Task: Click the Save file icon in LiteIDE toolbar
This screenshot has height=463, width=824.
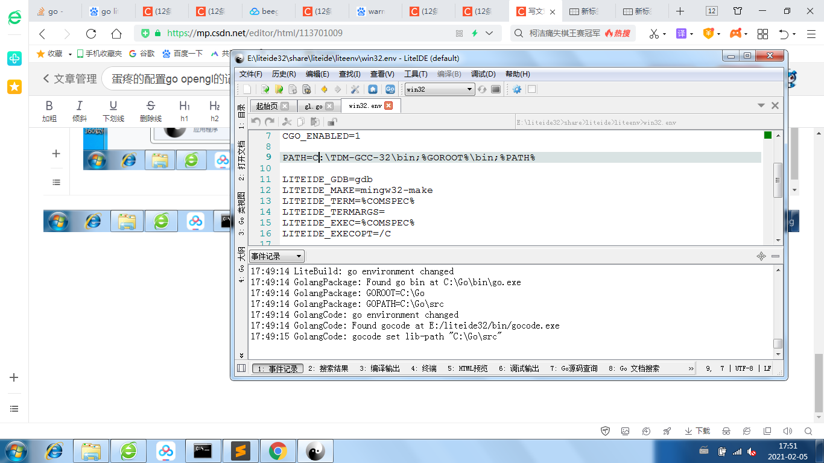Action: coord(293,89)
